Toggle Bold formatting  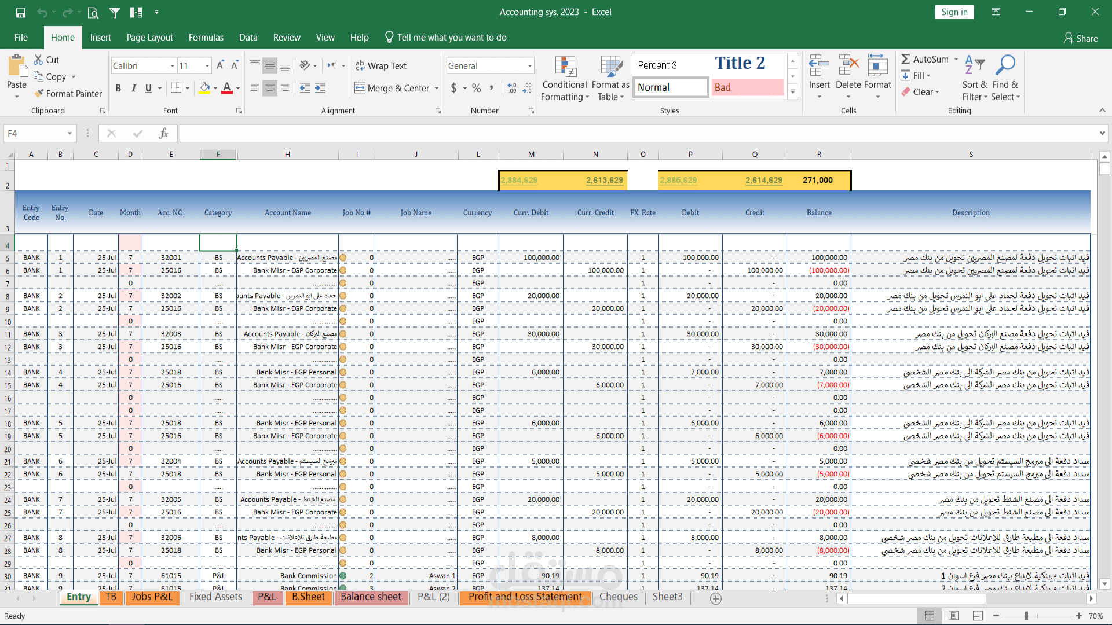click(x=118, y=88)
